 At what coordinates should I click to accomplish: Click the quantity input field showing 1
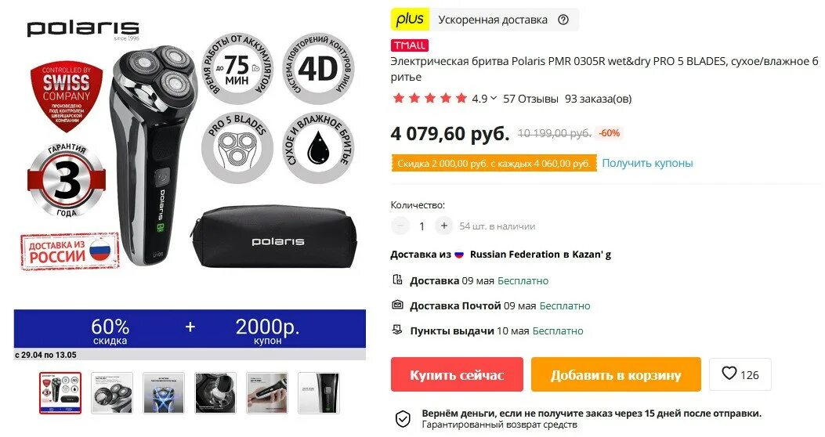422,226
